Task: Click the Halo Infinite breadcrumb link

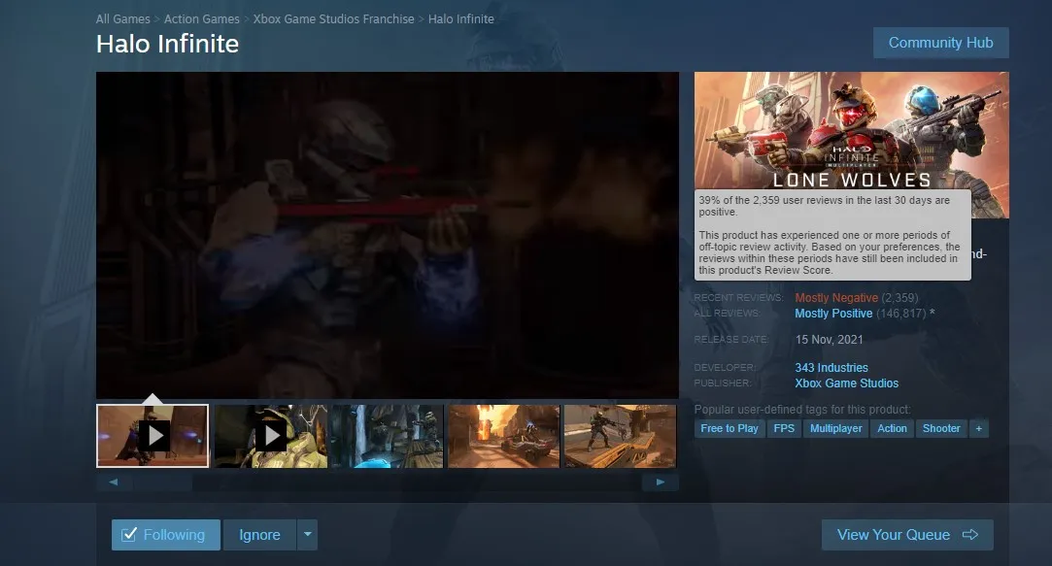Action: [461, 18]
